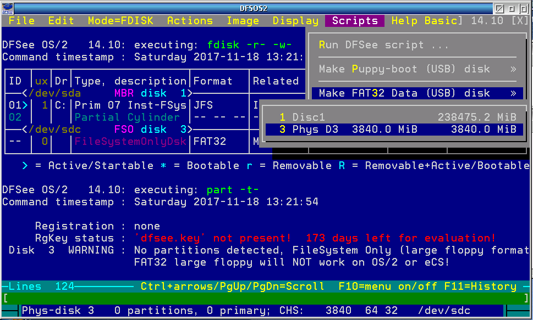This screenshot has width=533, height=320.
Task: Open the File menu
Action: pos(22,21)
